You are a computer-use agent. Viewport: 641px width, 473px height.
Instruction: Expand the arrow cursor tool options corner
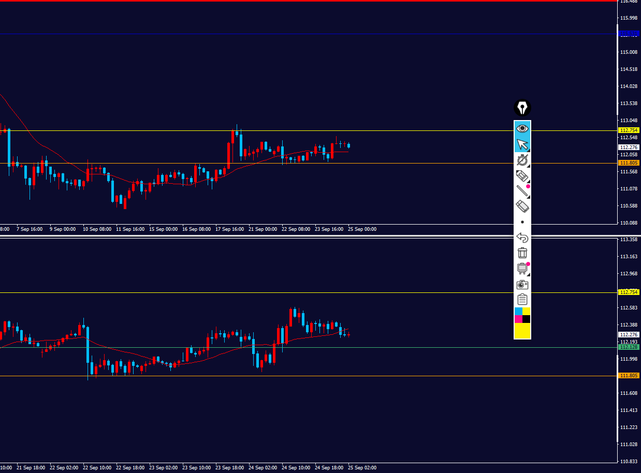528,150
